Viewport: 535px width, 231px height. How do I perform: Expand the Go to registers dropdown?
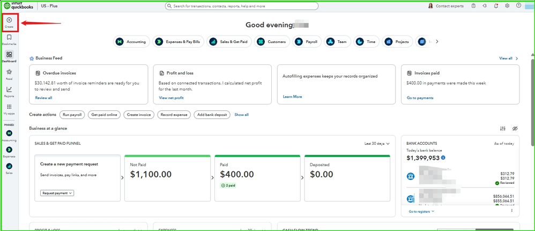click(421, 212)
